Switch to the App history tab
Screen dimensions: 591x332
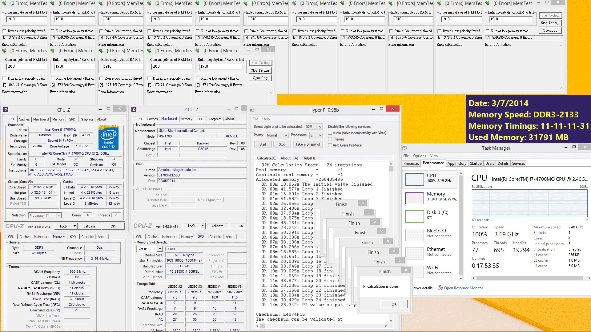tap(456, 164)
